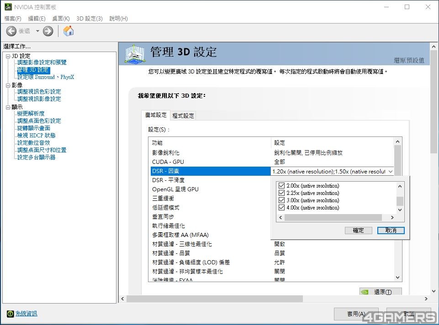Viewport: 439px width, 325px height.
Task: Click the 還原預設值 link
Action: point(409,60)
